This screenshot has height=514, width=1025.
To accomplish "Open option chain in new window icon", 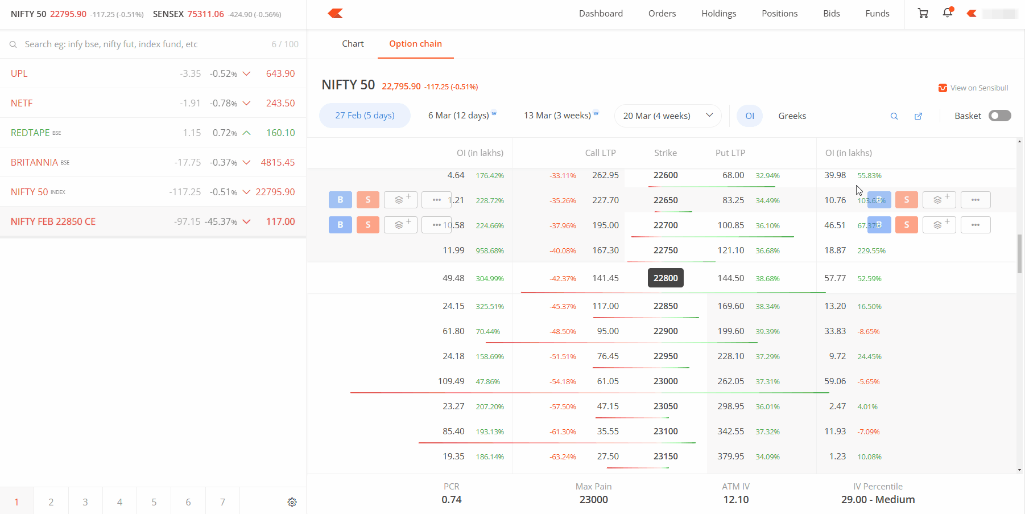I will coord(918,116).
